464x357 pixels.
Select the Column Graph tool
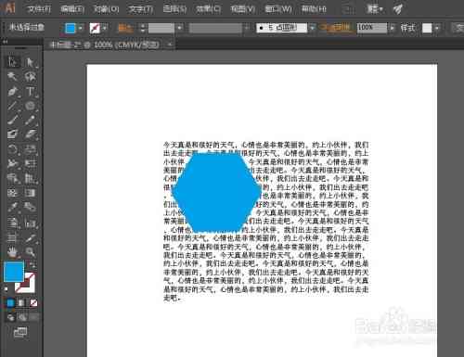(x=30, y=223)
